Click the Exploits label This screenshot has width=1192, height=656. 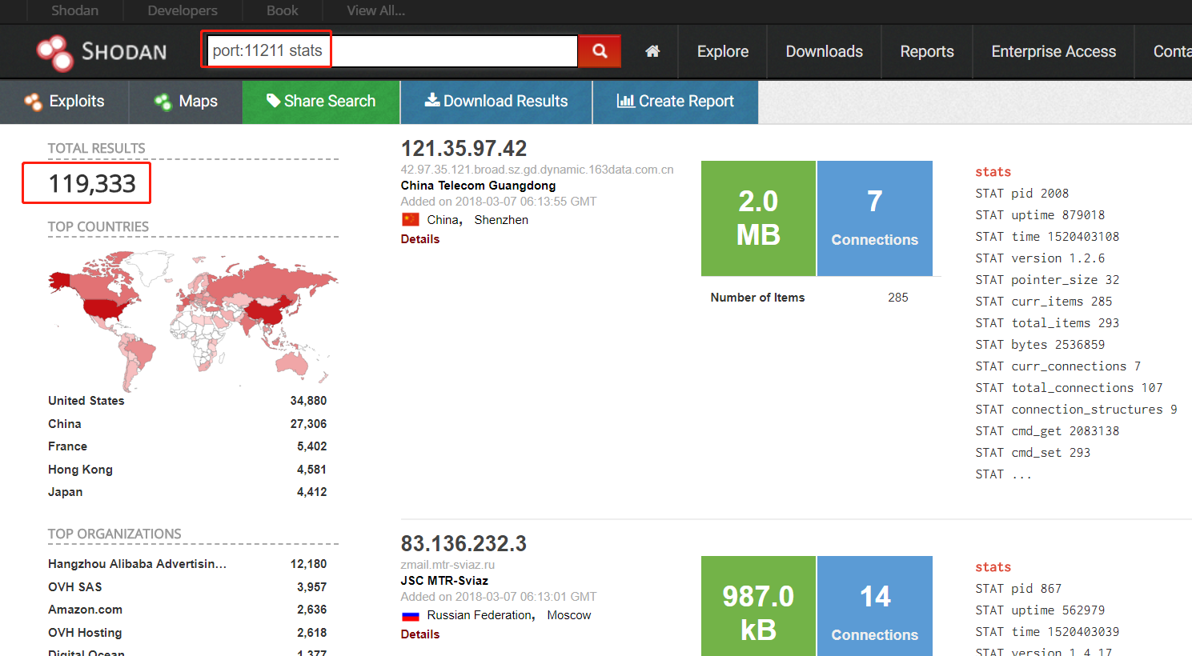coord(77,101)
